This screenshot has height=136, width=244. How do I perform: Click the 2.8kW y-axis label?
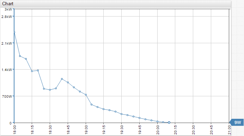[x=7, y=17]
